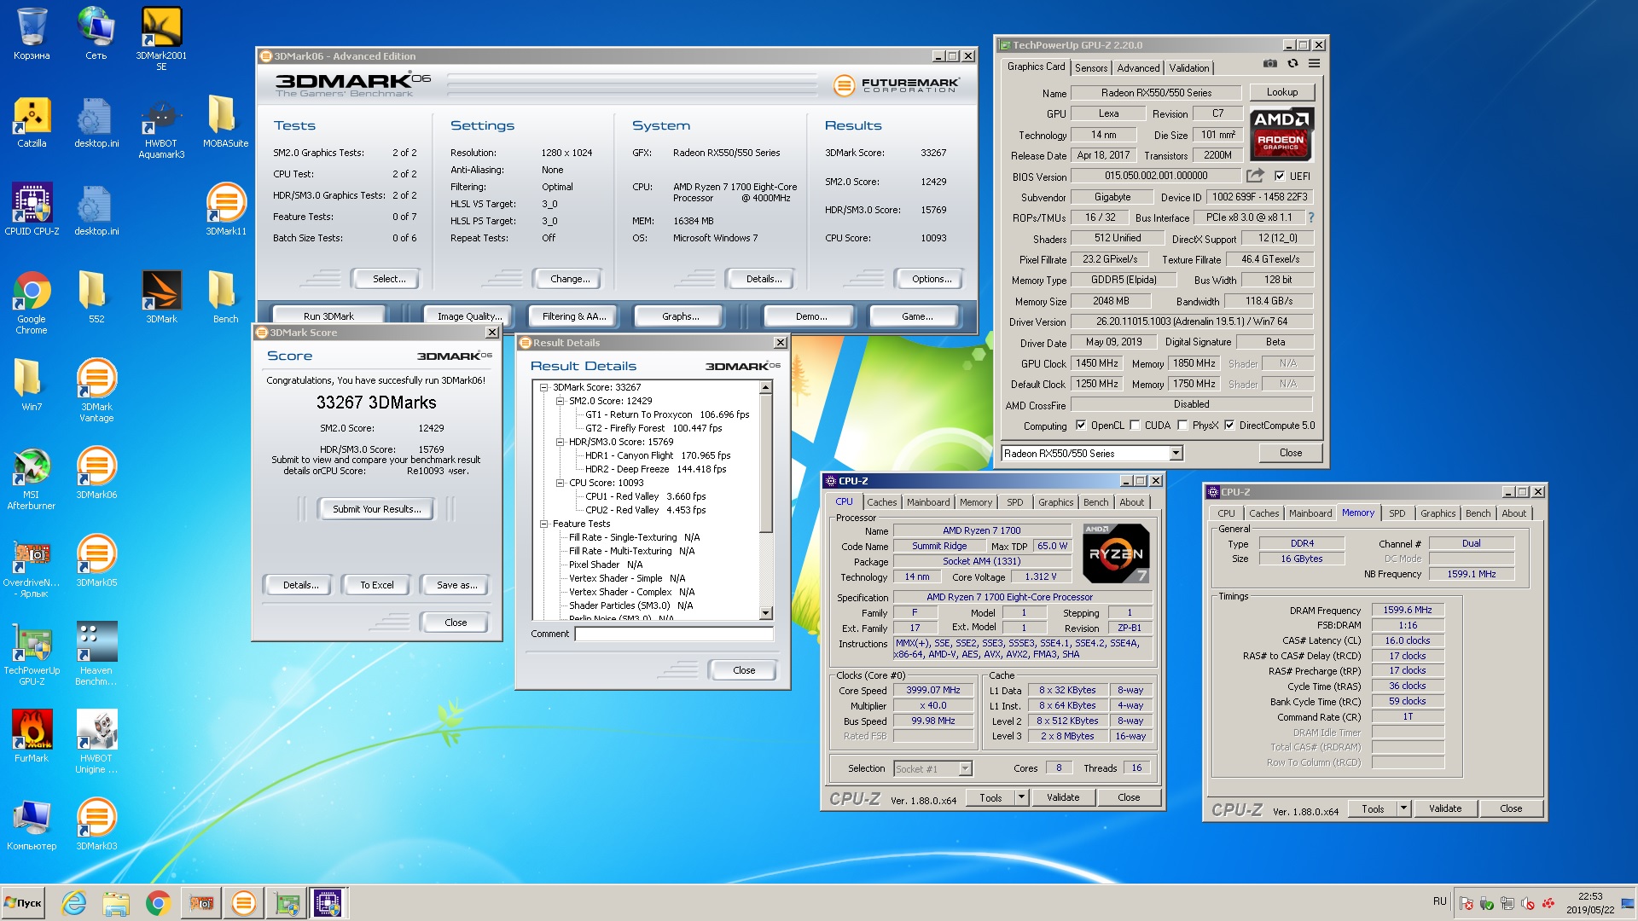
Task: Click Validate in the left CPU-Z window
Action: (x=1063, y=797)
